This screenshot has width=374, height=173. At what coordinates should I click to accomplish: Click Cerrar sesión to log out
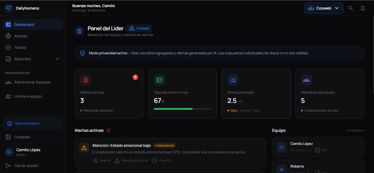coord(25,165)
